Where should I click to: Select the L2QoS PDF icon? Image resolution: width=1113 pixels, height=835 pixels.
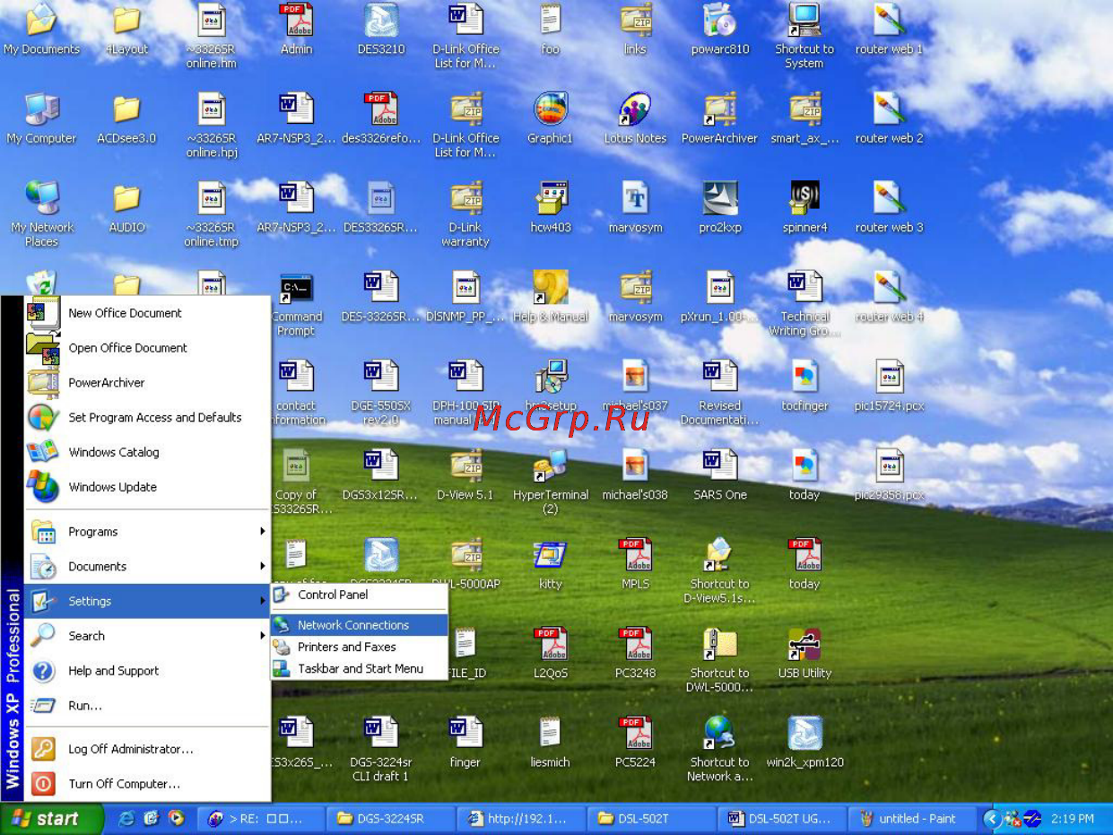(551, 643)
